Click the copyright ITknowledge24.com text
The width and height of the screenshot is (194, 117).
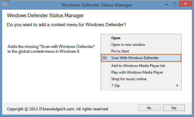pos(57,109)
